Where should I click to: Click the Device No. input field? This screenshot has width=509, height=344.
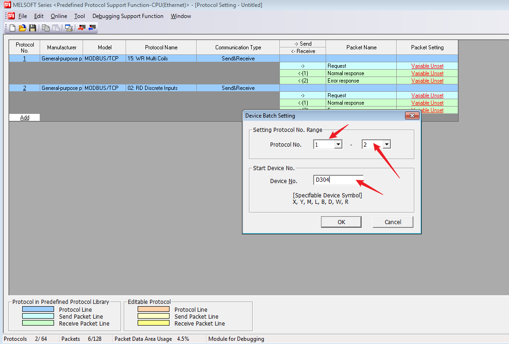pyautogui.click(x=338, y=180)
